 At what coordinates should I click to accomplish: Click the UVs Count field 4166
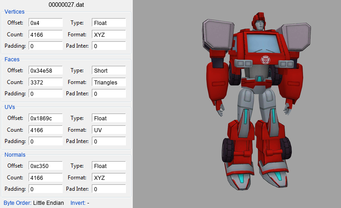45,129
